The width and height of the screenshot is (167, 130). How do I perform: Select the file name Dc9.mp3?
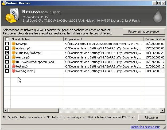(x=22, y=44)
